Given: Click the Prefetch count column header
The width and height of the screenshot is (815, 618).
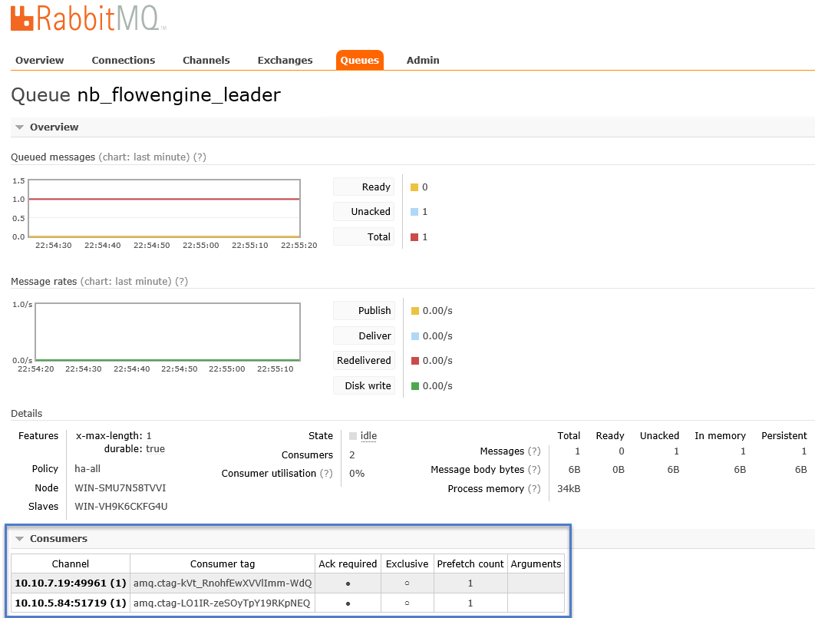Looking at the screenshot, I should [470, 564].
